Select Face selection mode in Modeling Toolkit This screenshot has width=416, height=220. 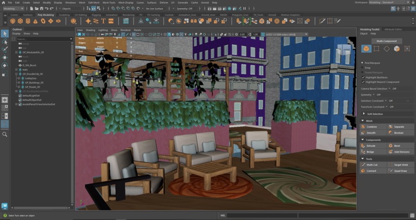(396, 49)
